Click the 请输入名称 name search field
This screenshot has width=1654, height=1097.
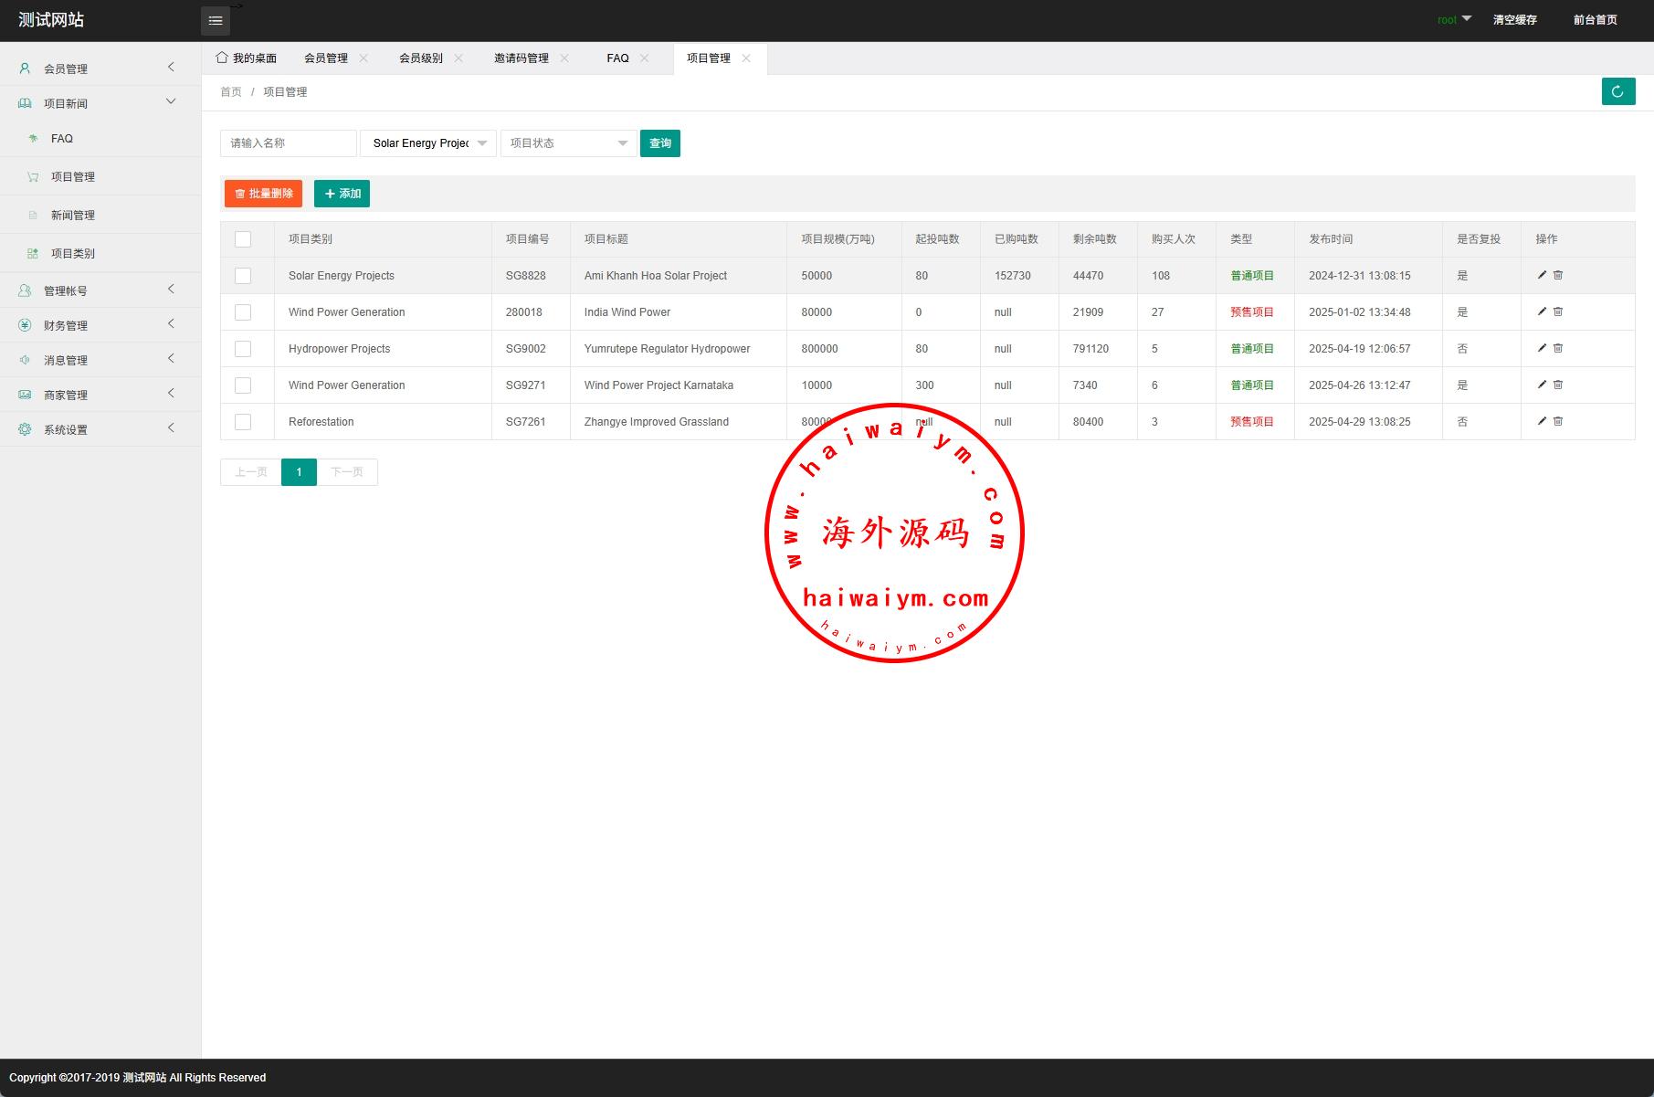[x=288, y=143]
